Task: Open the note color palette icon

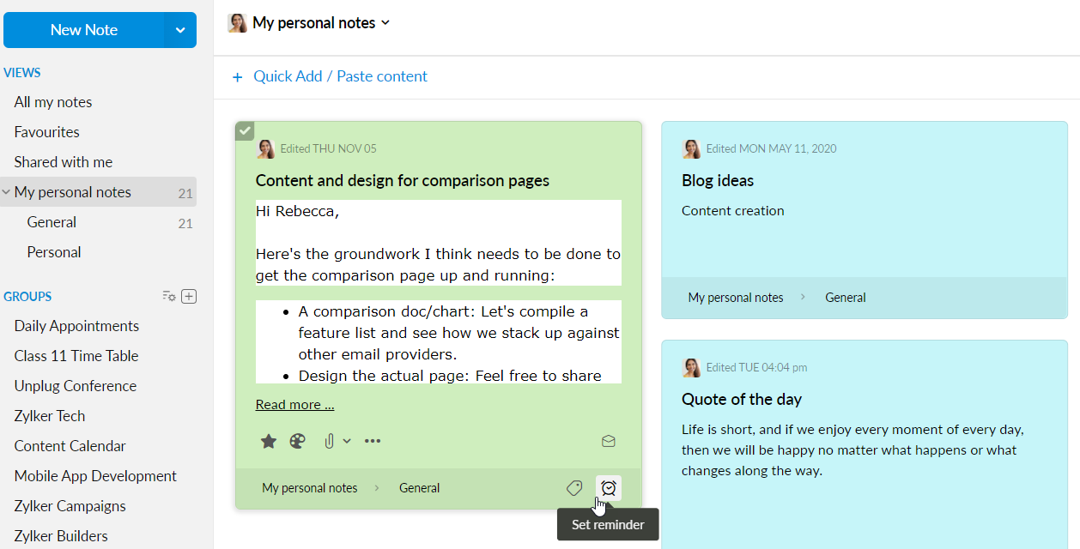Action: [297, 440]
